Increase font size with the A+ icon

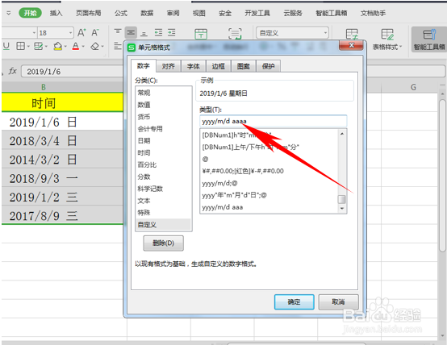tap(81, 33)
